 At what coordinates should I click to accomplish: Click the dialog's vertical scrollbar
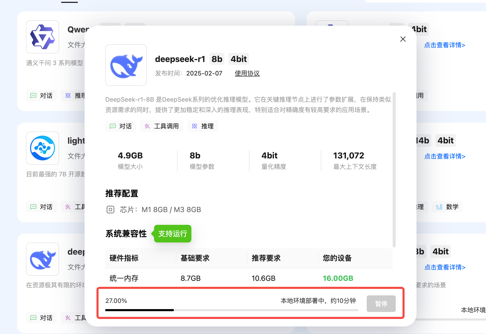394,170
